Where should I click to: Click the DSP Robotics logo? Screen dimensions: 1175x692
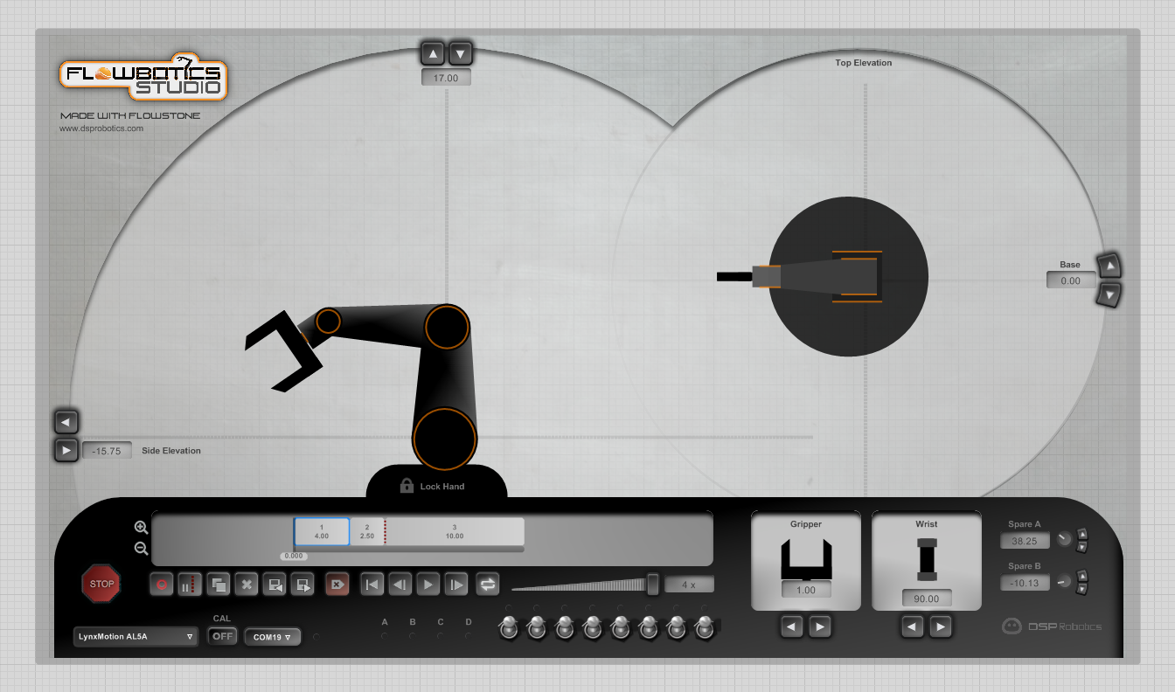coord(1052,626)
